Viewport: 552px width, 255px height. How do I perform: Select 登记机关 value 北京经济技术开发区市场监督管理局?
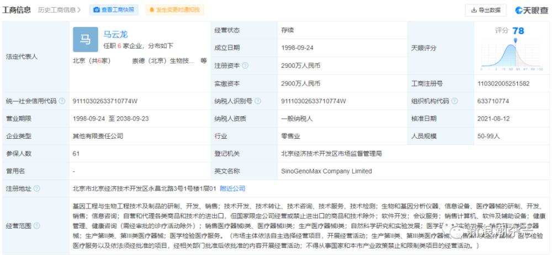(x=332, y=154)
